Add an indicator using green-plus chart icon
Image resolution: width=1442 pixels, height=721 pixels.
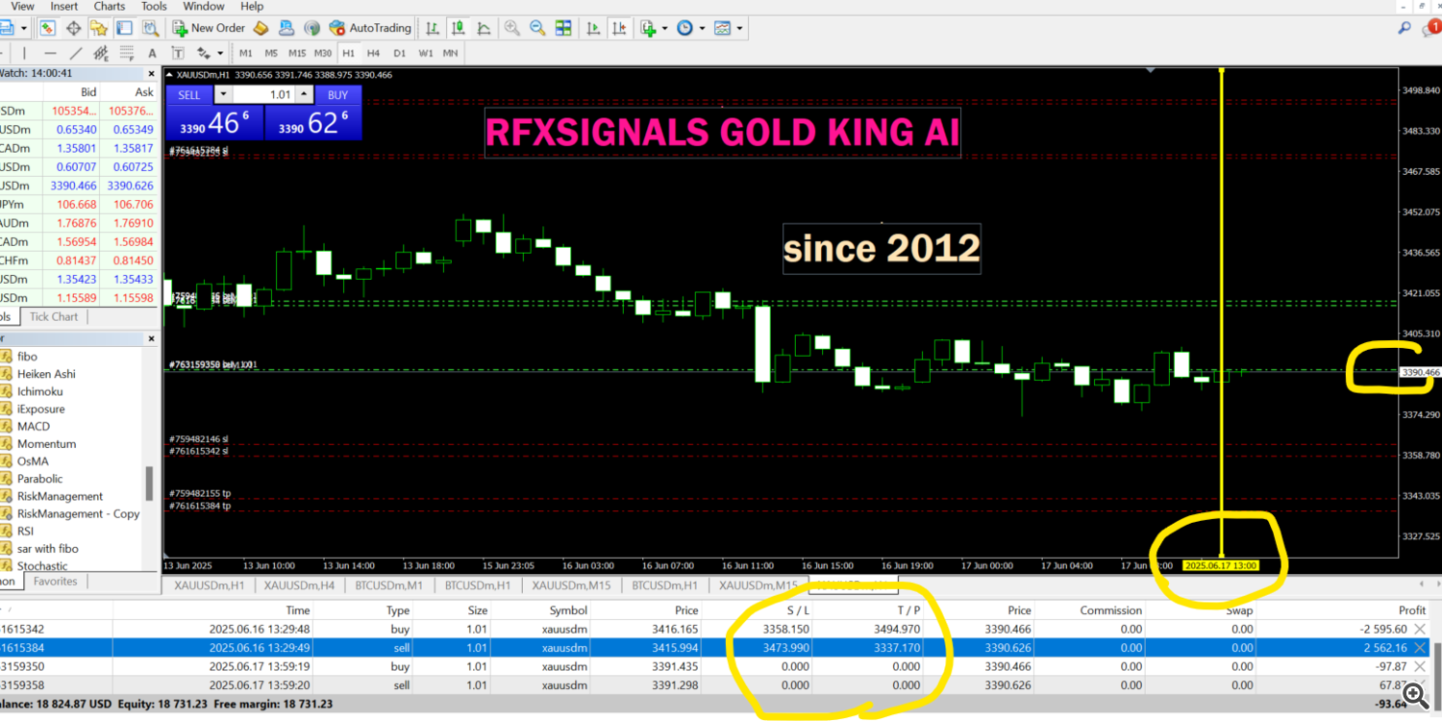click(649, 28)
